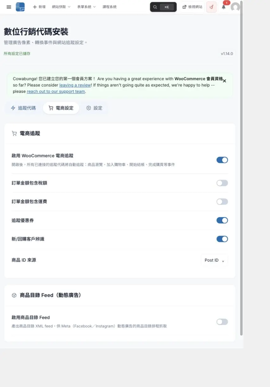Toggle 啟用 WooCommerce 電商追蹤 switch

[x=222, y=160]
